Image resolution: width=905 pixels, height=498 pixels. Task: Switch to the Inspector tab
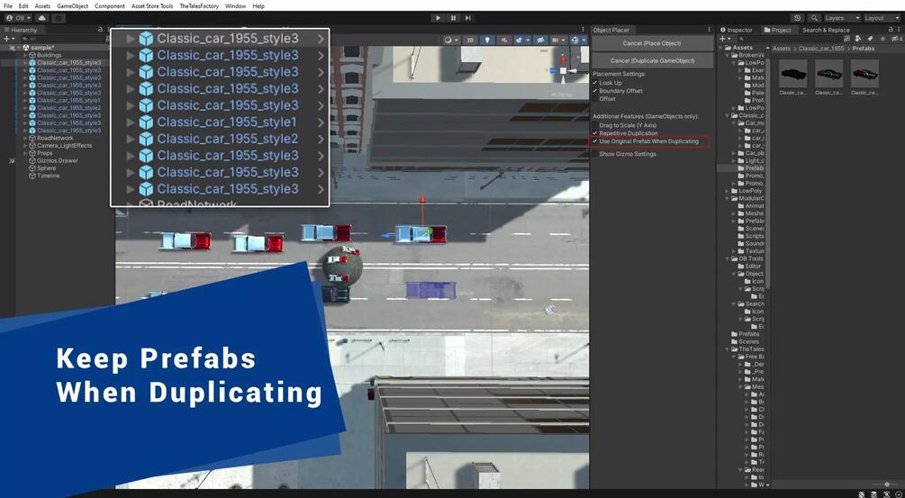(736, 30)
